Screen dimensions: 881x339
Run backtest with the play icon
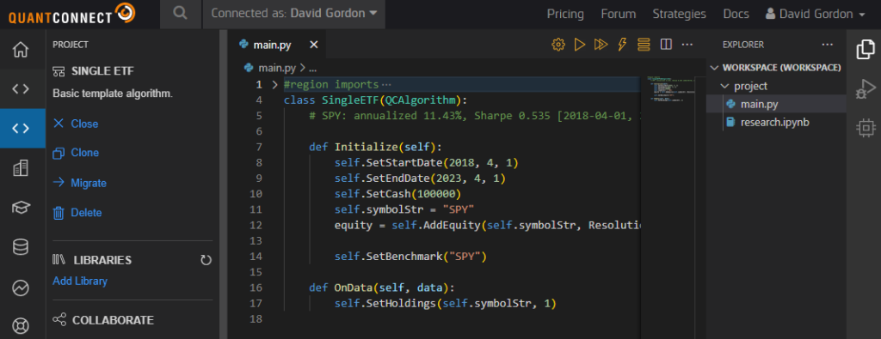[x=579, y=45]
